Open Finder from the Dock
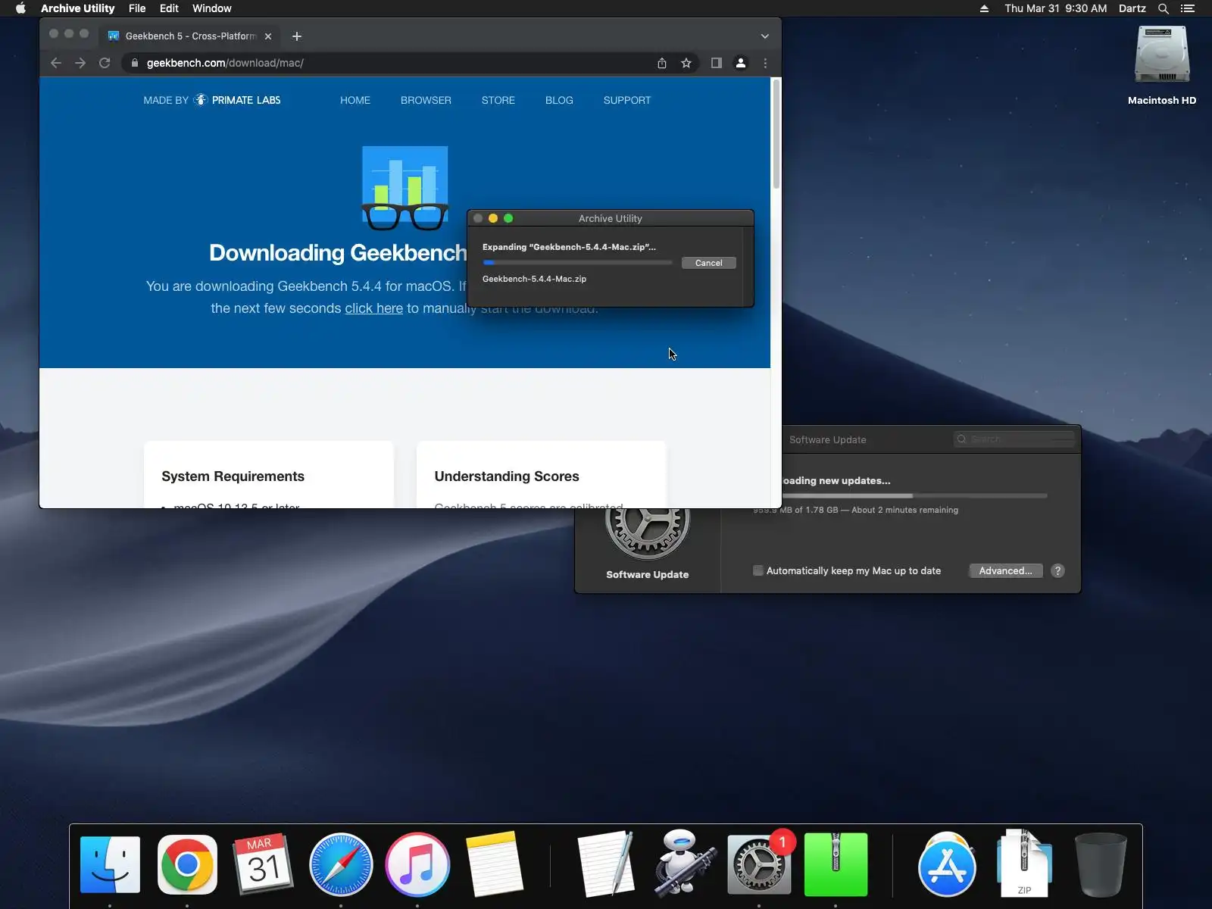 tap(110, 864)
